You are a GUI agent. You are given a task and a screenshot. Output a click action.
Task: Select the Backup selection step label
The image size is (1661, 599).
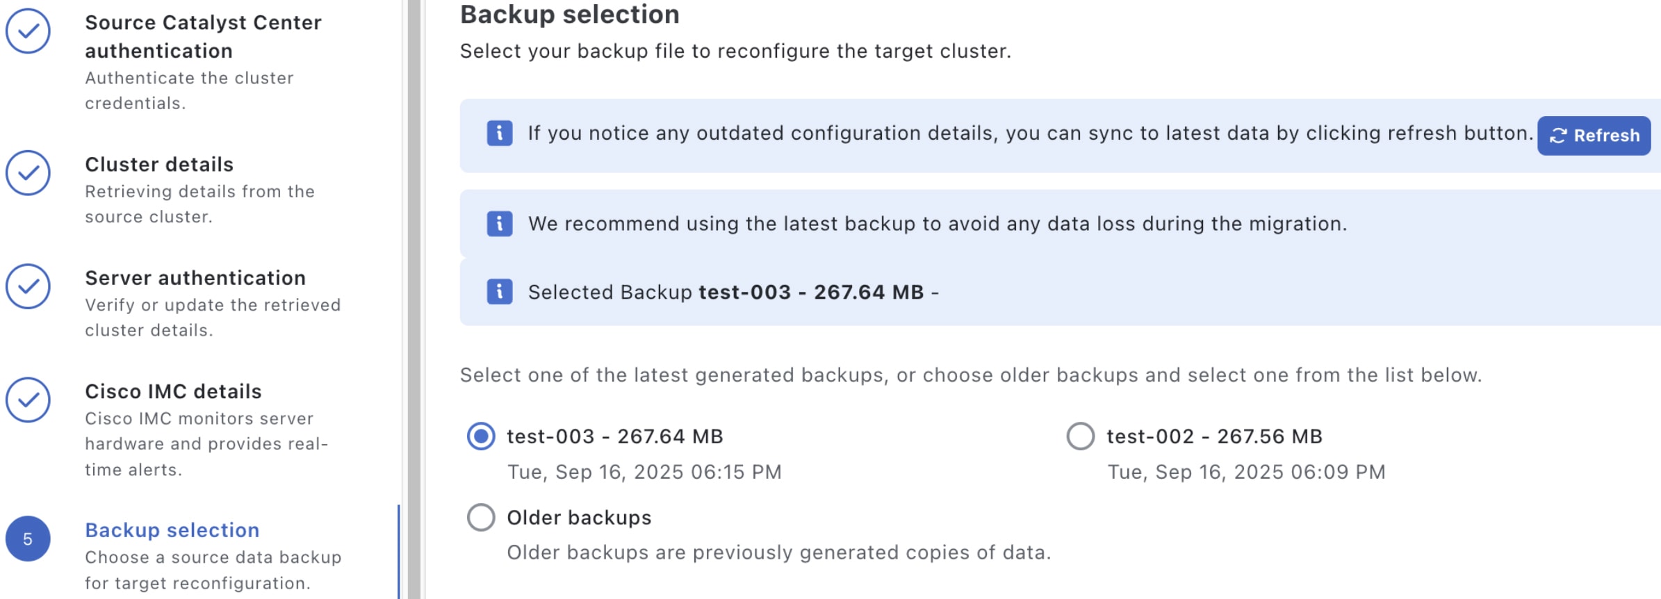[172, 530]
